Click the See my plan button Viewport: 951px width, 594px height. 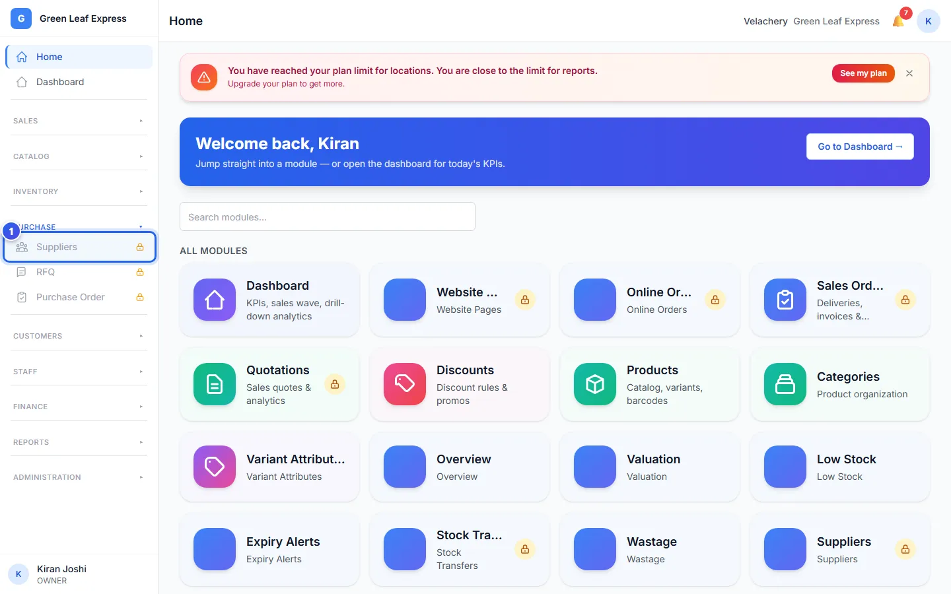pyautogui.click(x=863, y=73)
